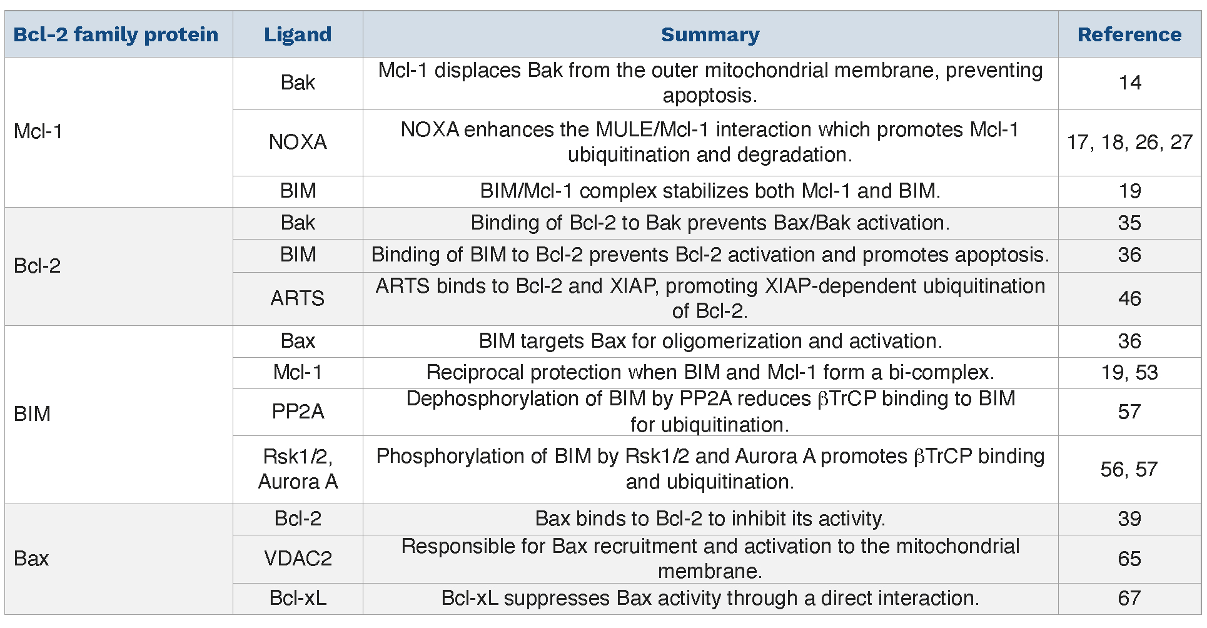This screenshot has height=628, width=1207.
Task: Click the BIM cell in the family protein column
Action: click(x=32, y=414)
